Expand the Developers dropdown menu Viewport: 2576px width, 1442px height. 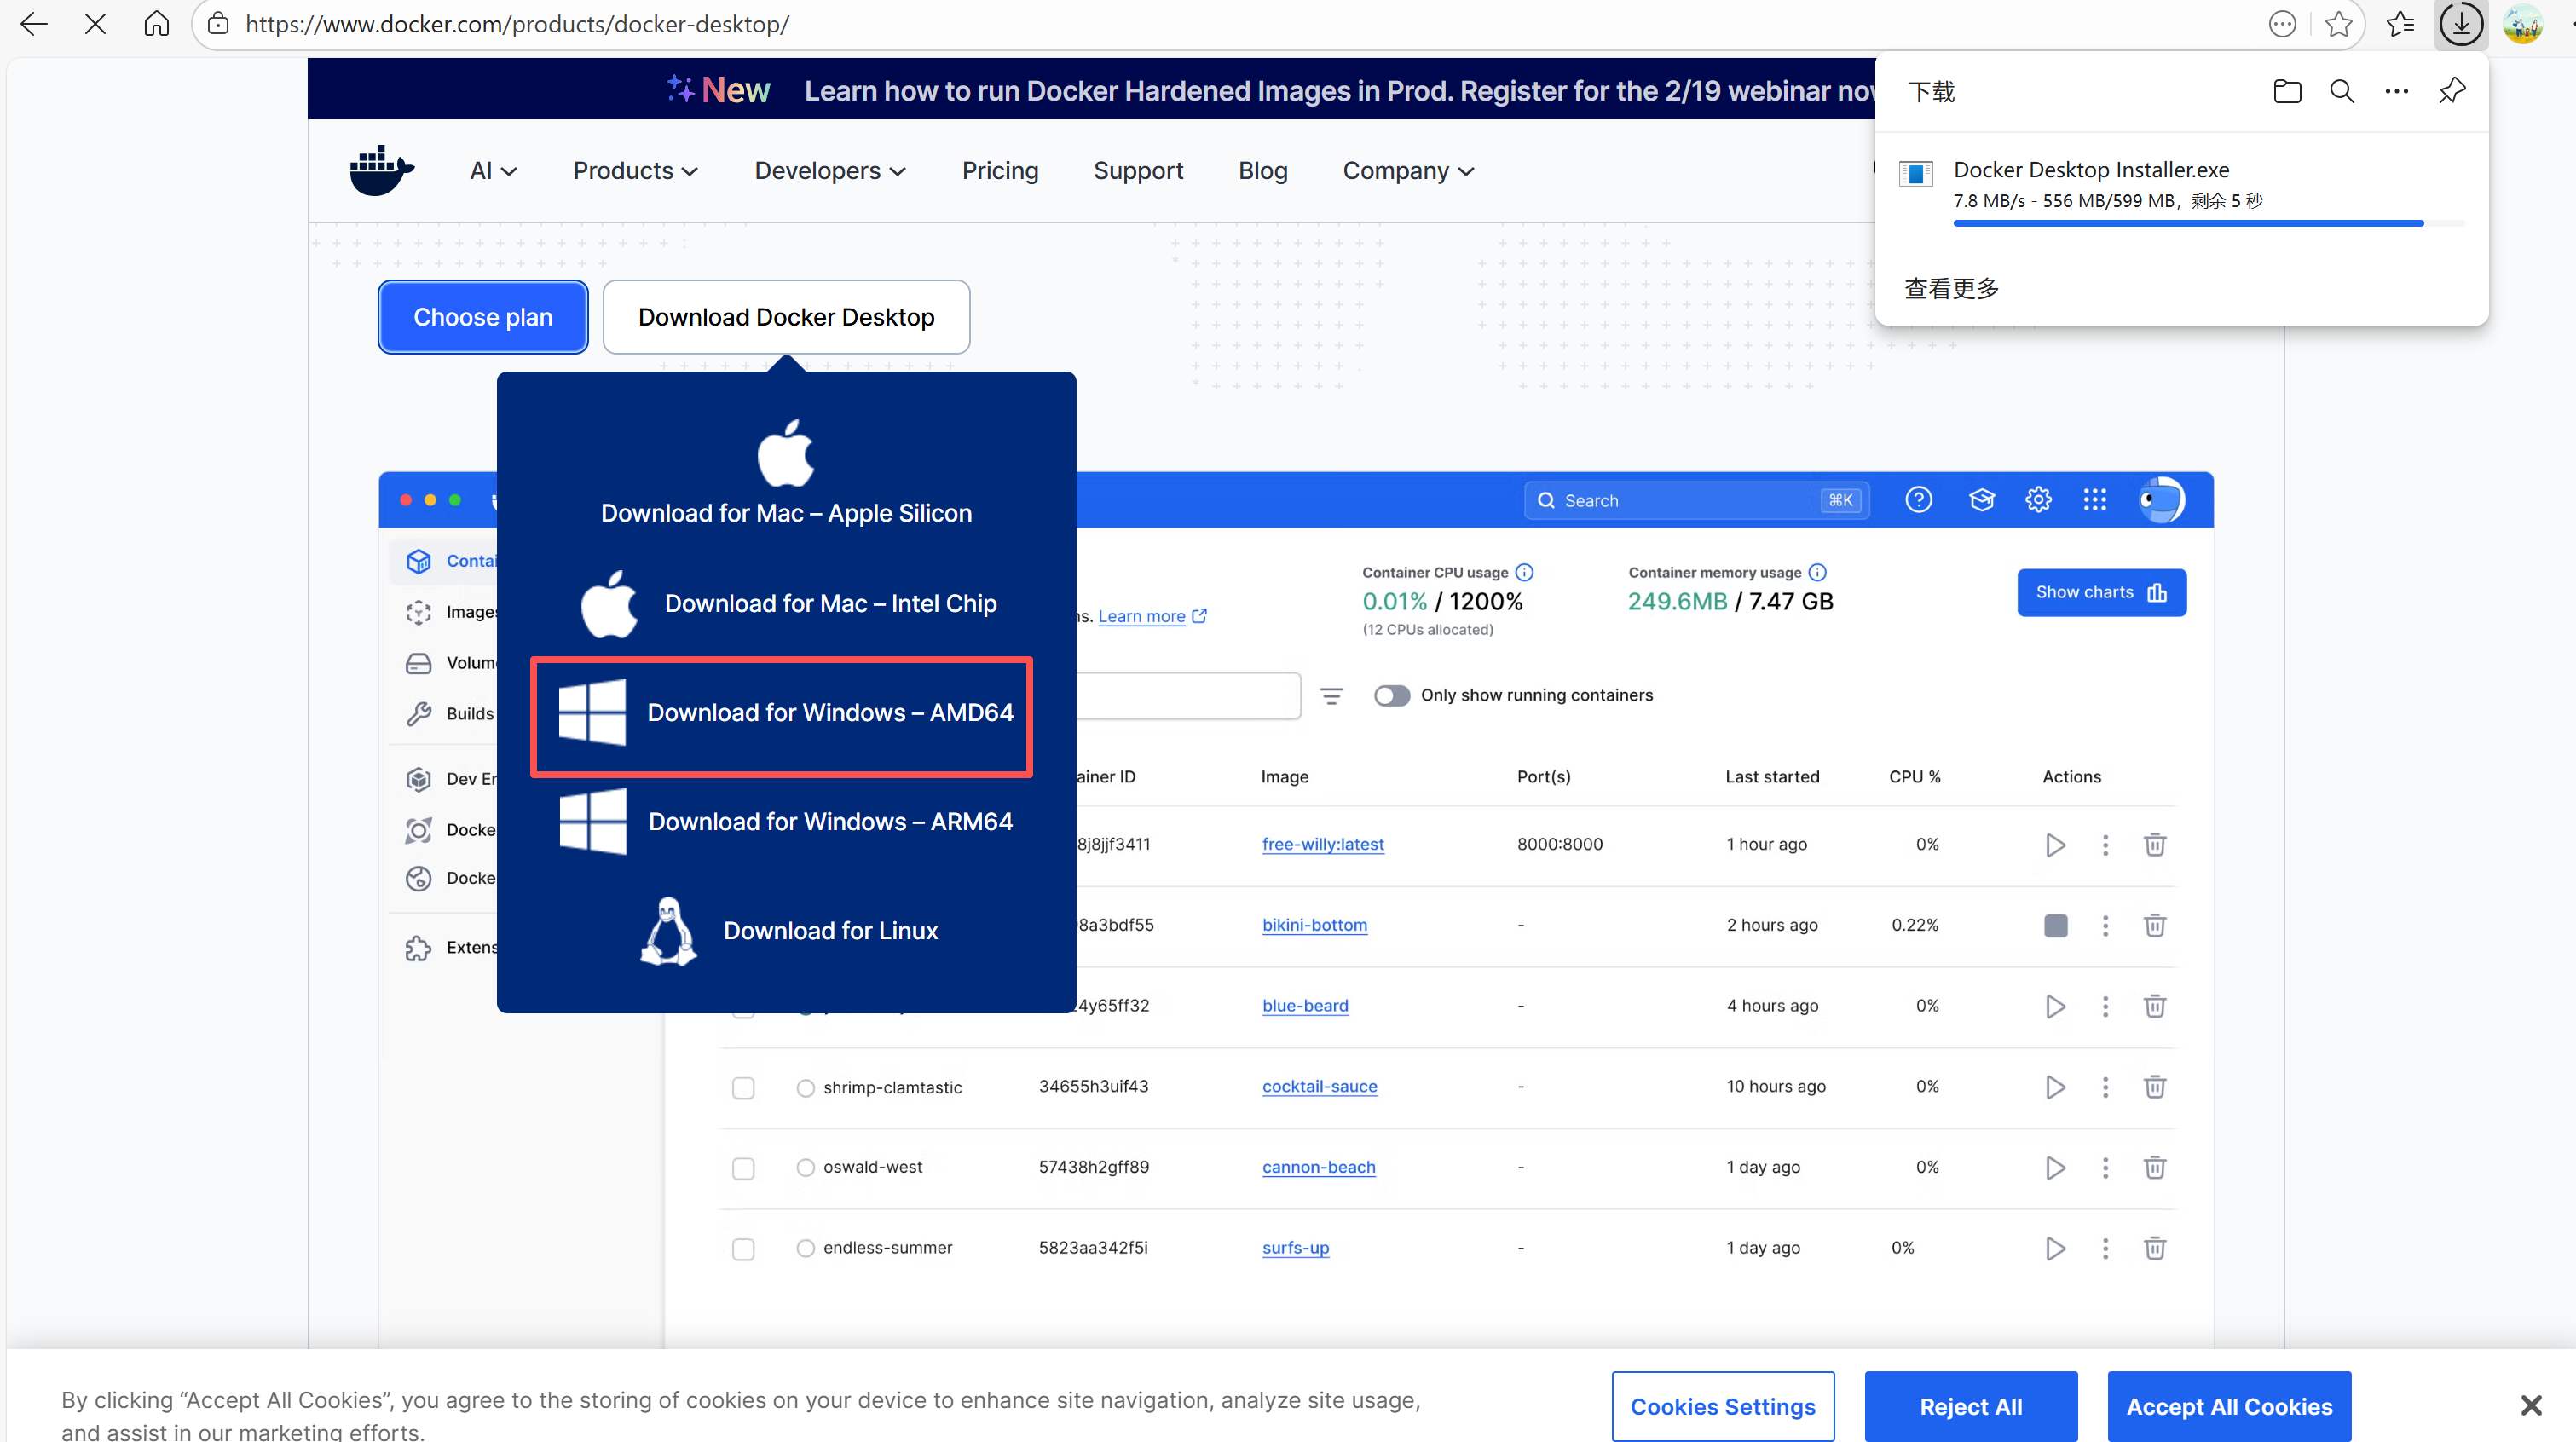click(829, 171)
